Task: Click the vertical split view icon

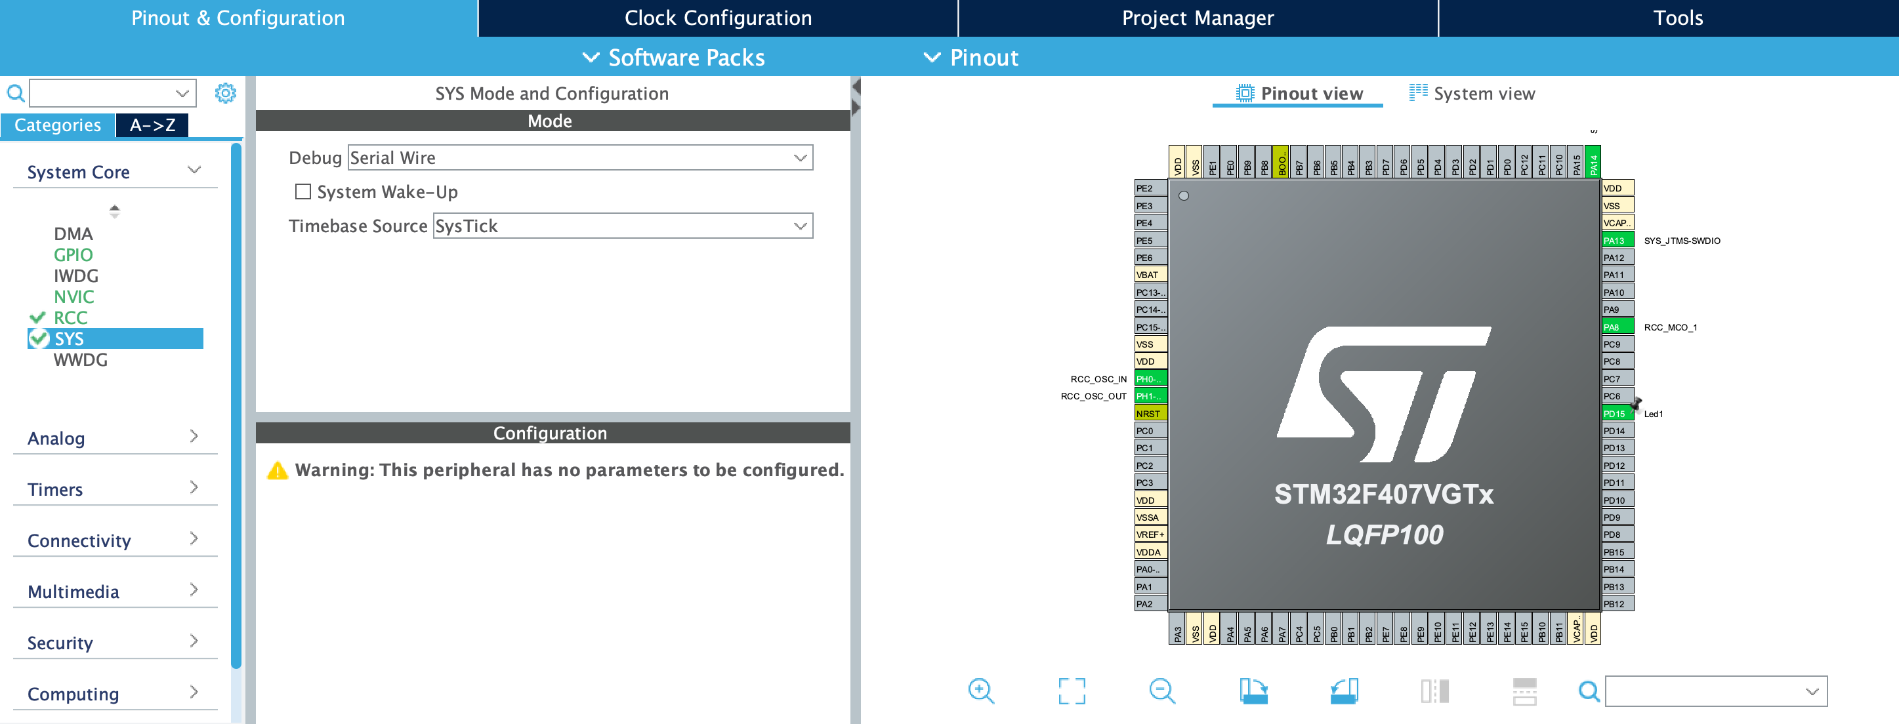Action: [1434, 691]
